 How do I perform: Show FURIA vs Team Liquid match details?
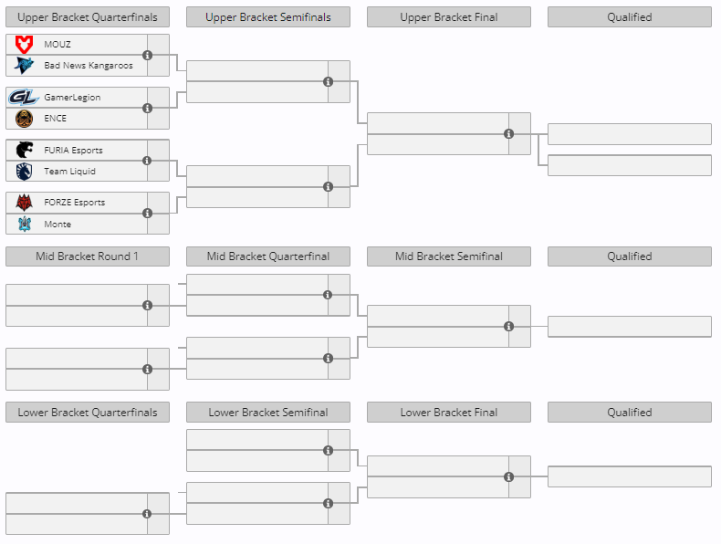click(x=148, y=161)
